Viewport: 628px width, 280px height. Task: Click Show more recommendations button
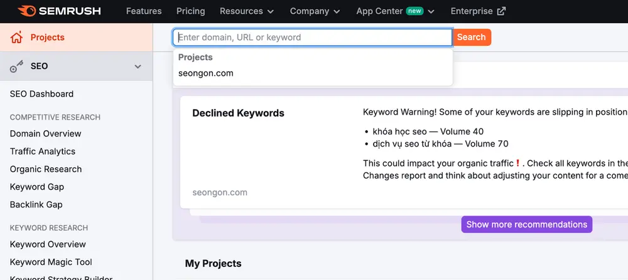[x=527, y=224]
